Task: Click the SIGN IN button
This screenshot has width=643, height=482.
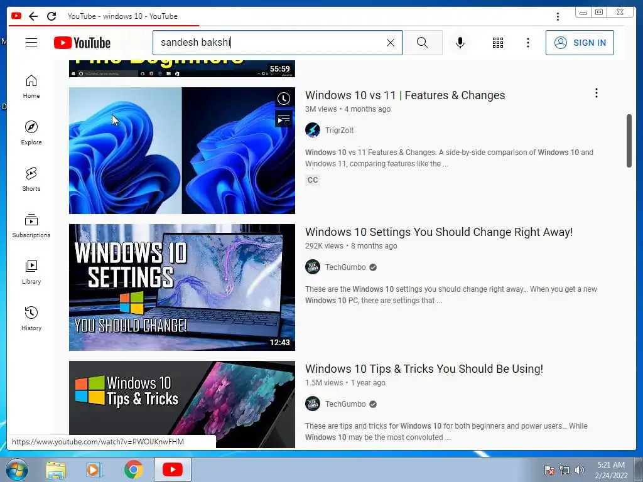Action: [x=580, y=43]
